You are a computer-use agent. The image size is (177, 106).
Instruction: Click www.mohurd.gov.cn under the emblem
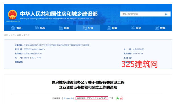click(13, 21)
